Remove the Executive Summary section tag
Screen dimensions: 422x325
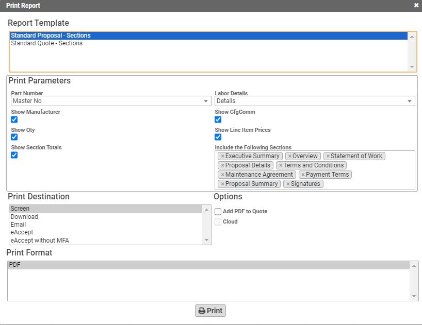(222, 156)
